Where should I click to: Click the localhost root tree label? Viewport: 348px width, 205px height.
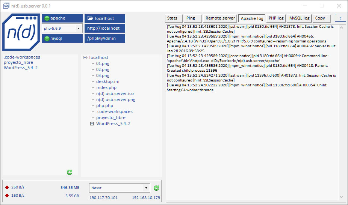(99, 57)
